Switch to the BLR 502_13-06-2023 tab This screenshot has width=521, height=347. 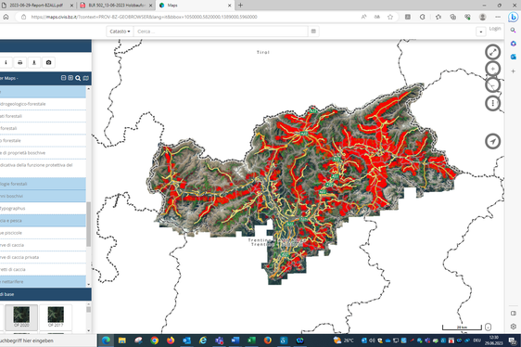[117, 6]
